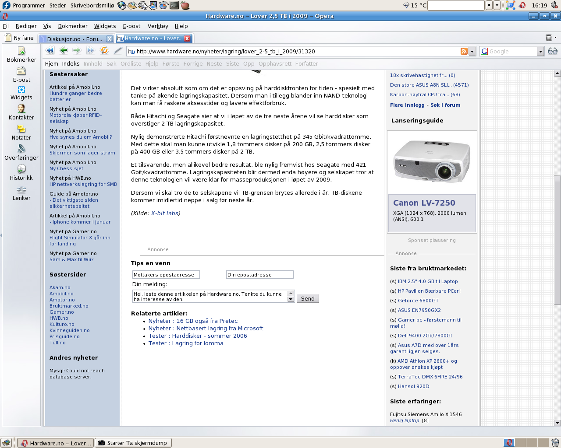Open the Lenker panel in sidebar
Image resolution: width=561 pixels, height=448 pixels.
point(21,193)
